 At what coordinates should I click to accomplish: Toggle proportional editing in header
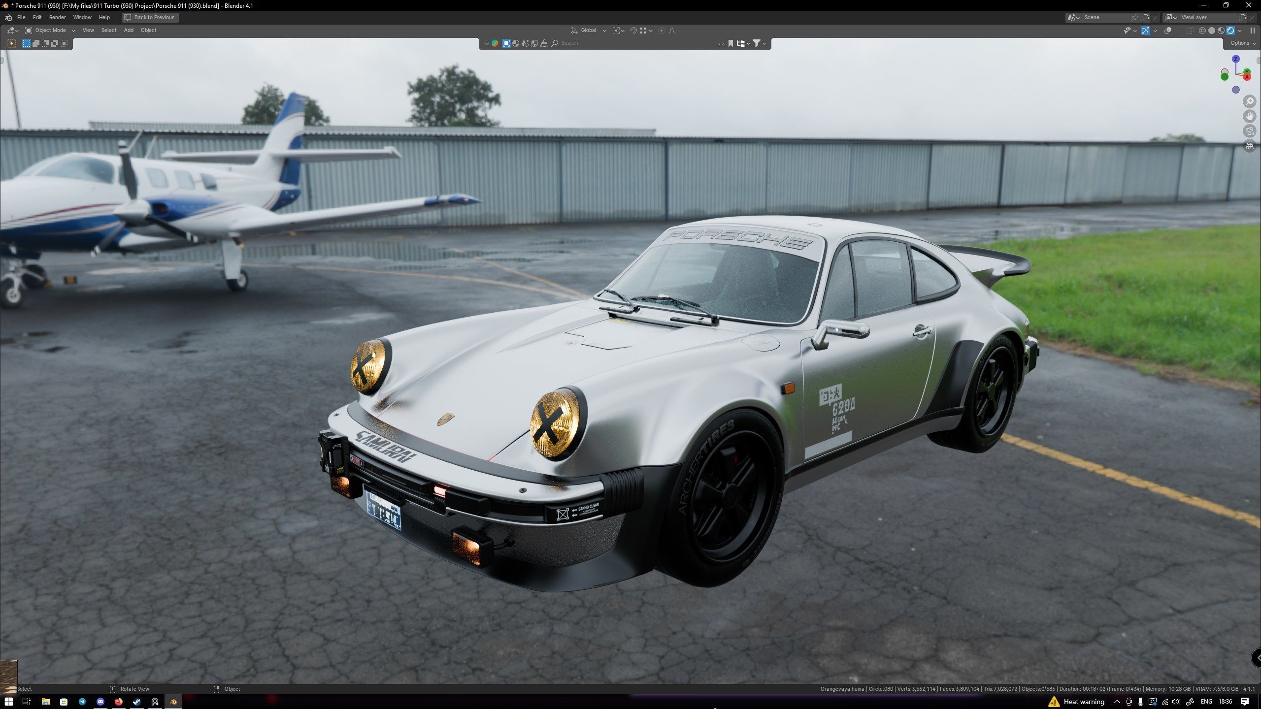tap(662, 31)
